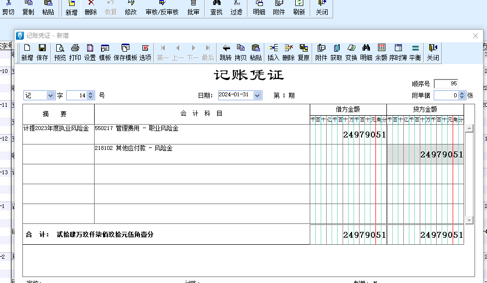Screen dimensions: 487x283
Task: Adjust 附单据 attachment count spinner
Action: point(462,95)
